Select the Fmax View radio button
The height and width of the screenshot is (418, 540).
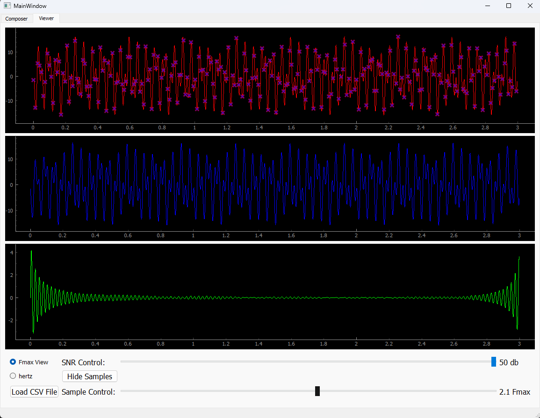[x=29, y=362]
